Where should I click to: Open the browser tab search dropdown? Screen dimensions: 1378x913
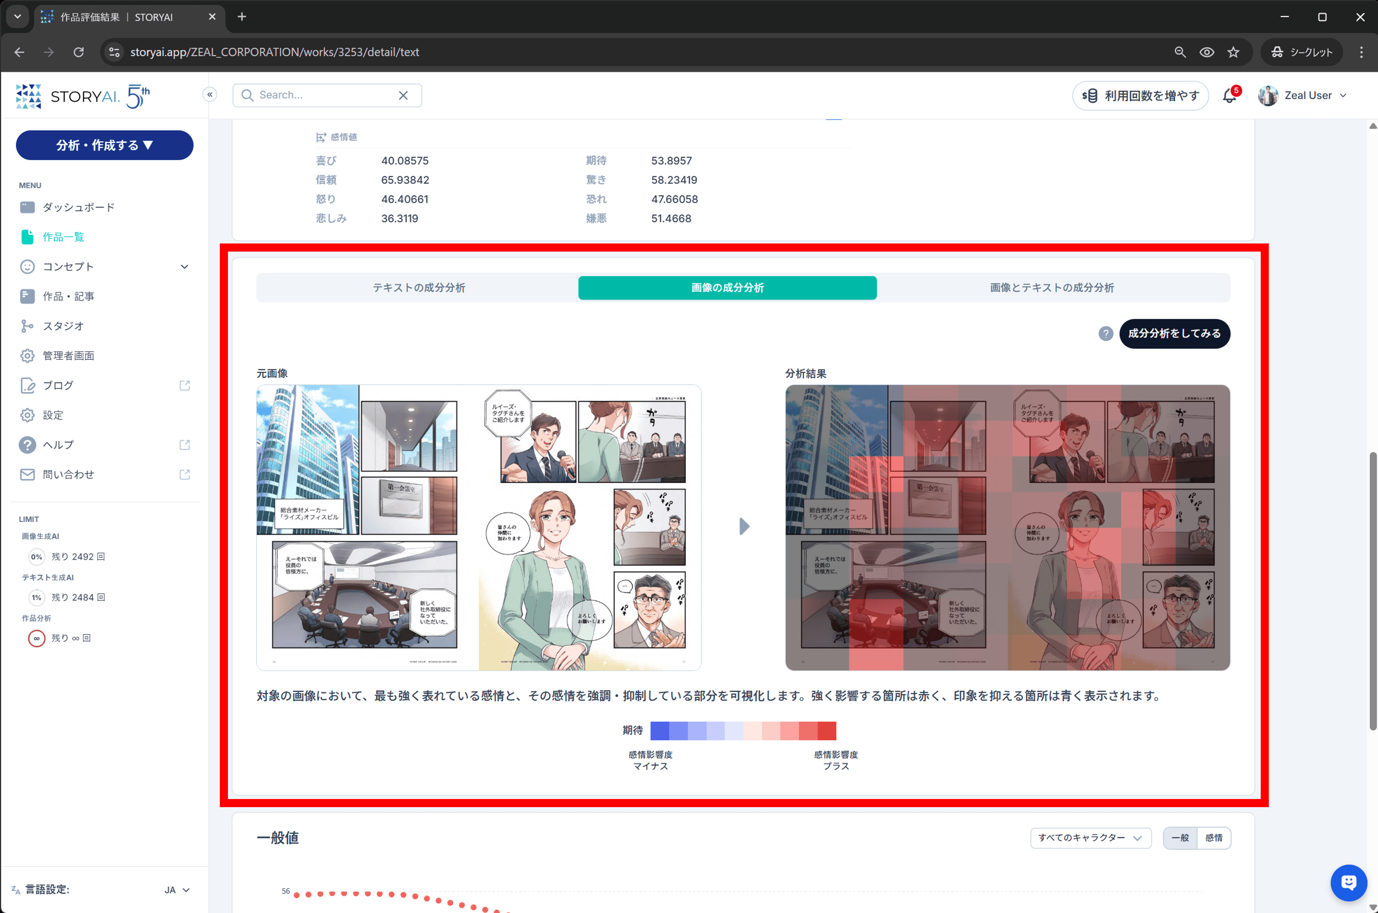click(x=17, y=17)
